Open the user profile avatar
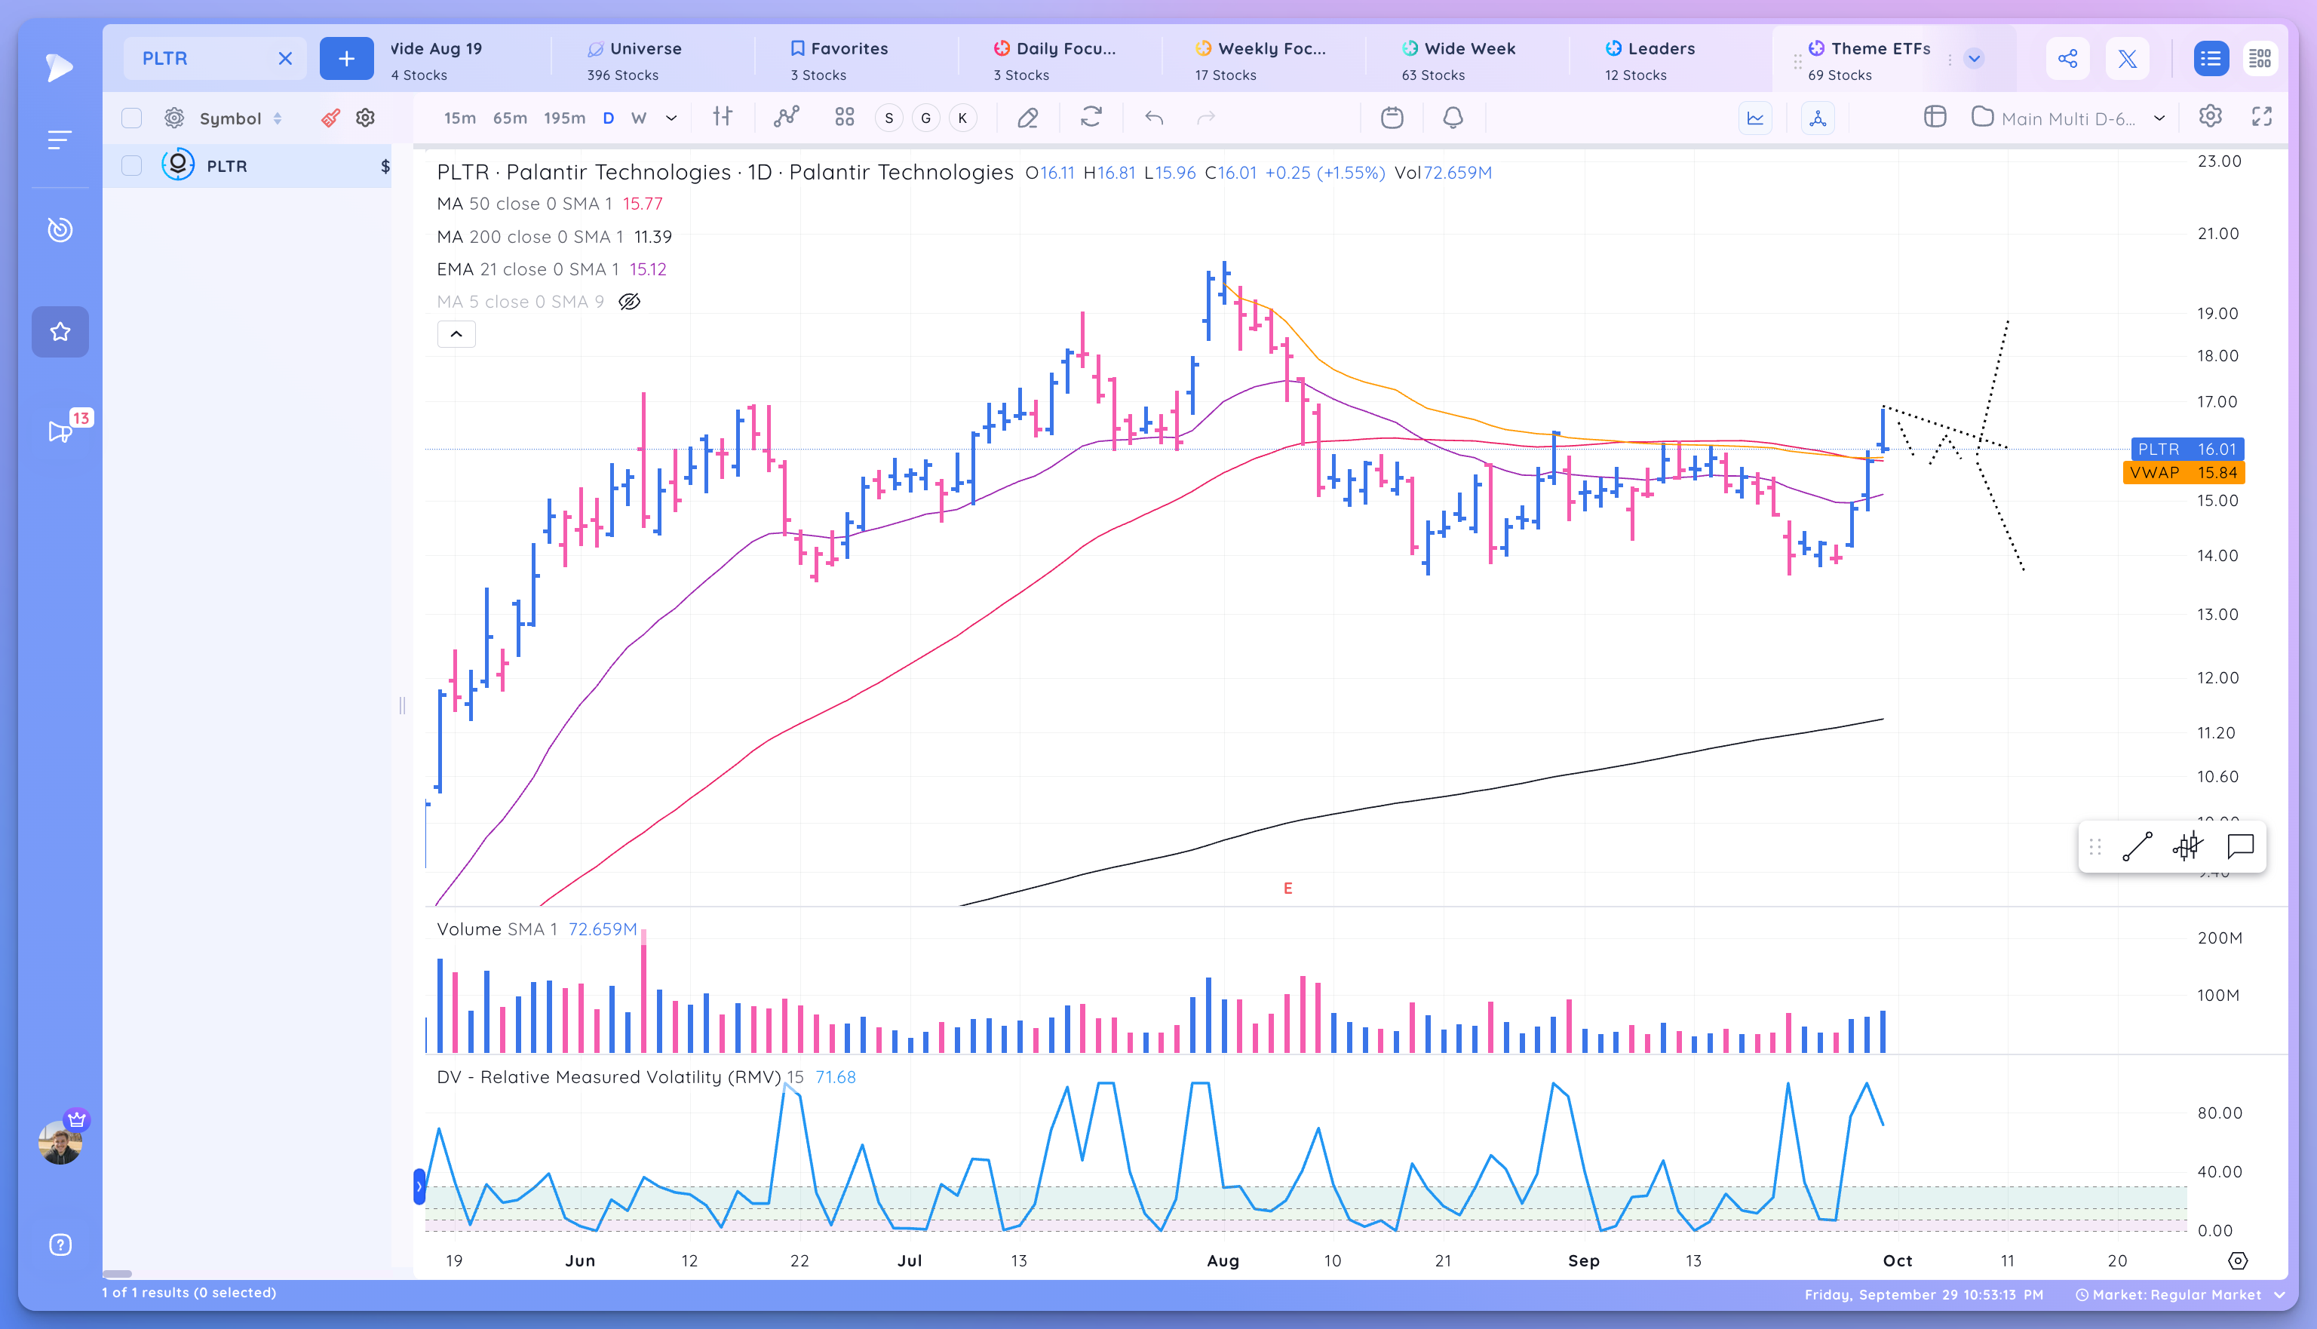Viewport: 2317px width, 1329px height. coord(60,1142)
